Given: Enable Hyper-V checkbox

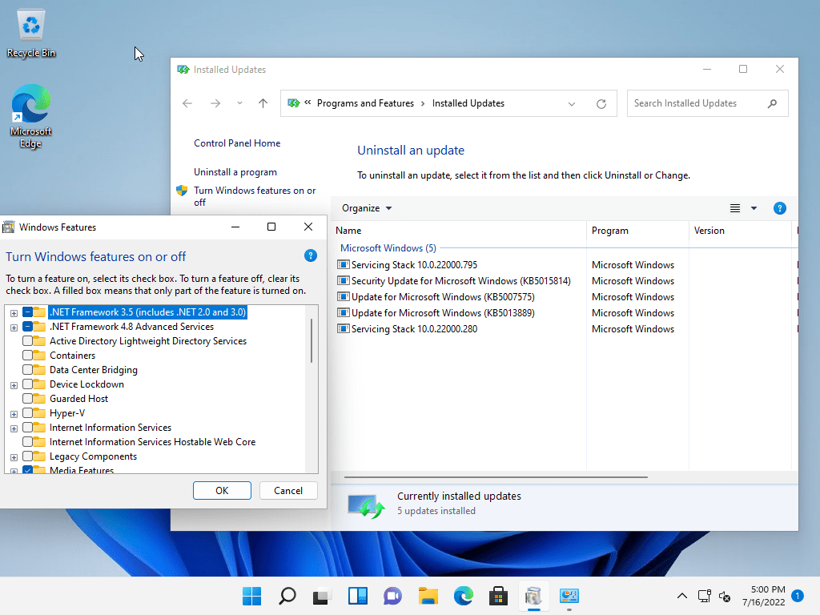Looking at the screenshot, I should click(x=28, y=413).
